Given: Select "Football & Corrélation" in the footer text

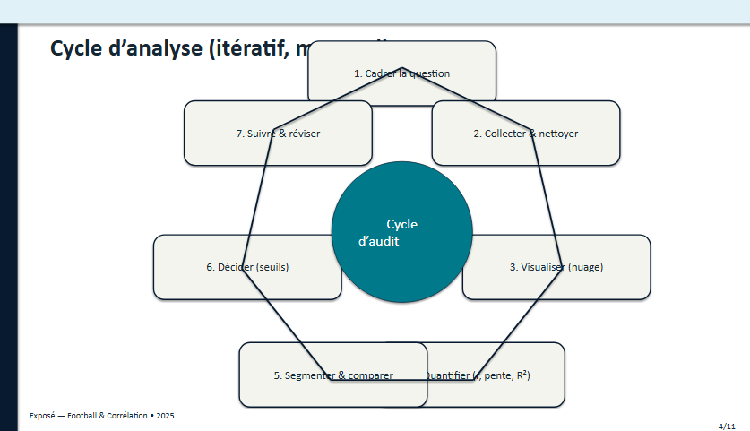Looking at the screenshot, I should click(104, 416).
